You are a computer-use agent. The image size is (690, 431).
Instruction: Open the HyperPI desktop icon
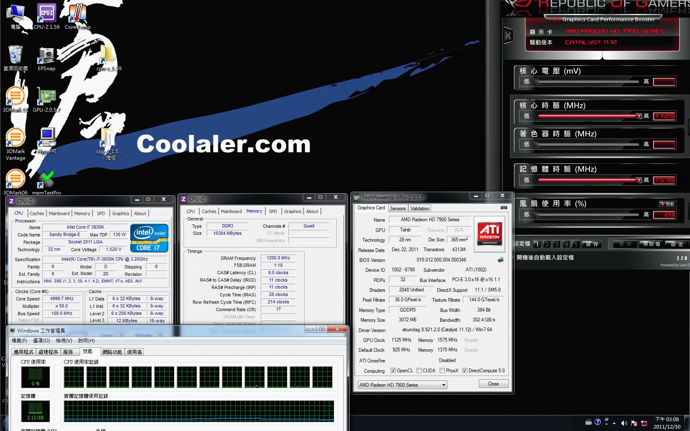pos(47,141)
